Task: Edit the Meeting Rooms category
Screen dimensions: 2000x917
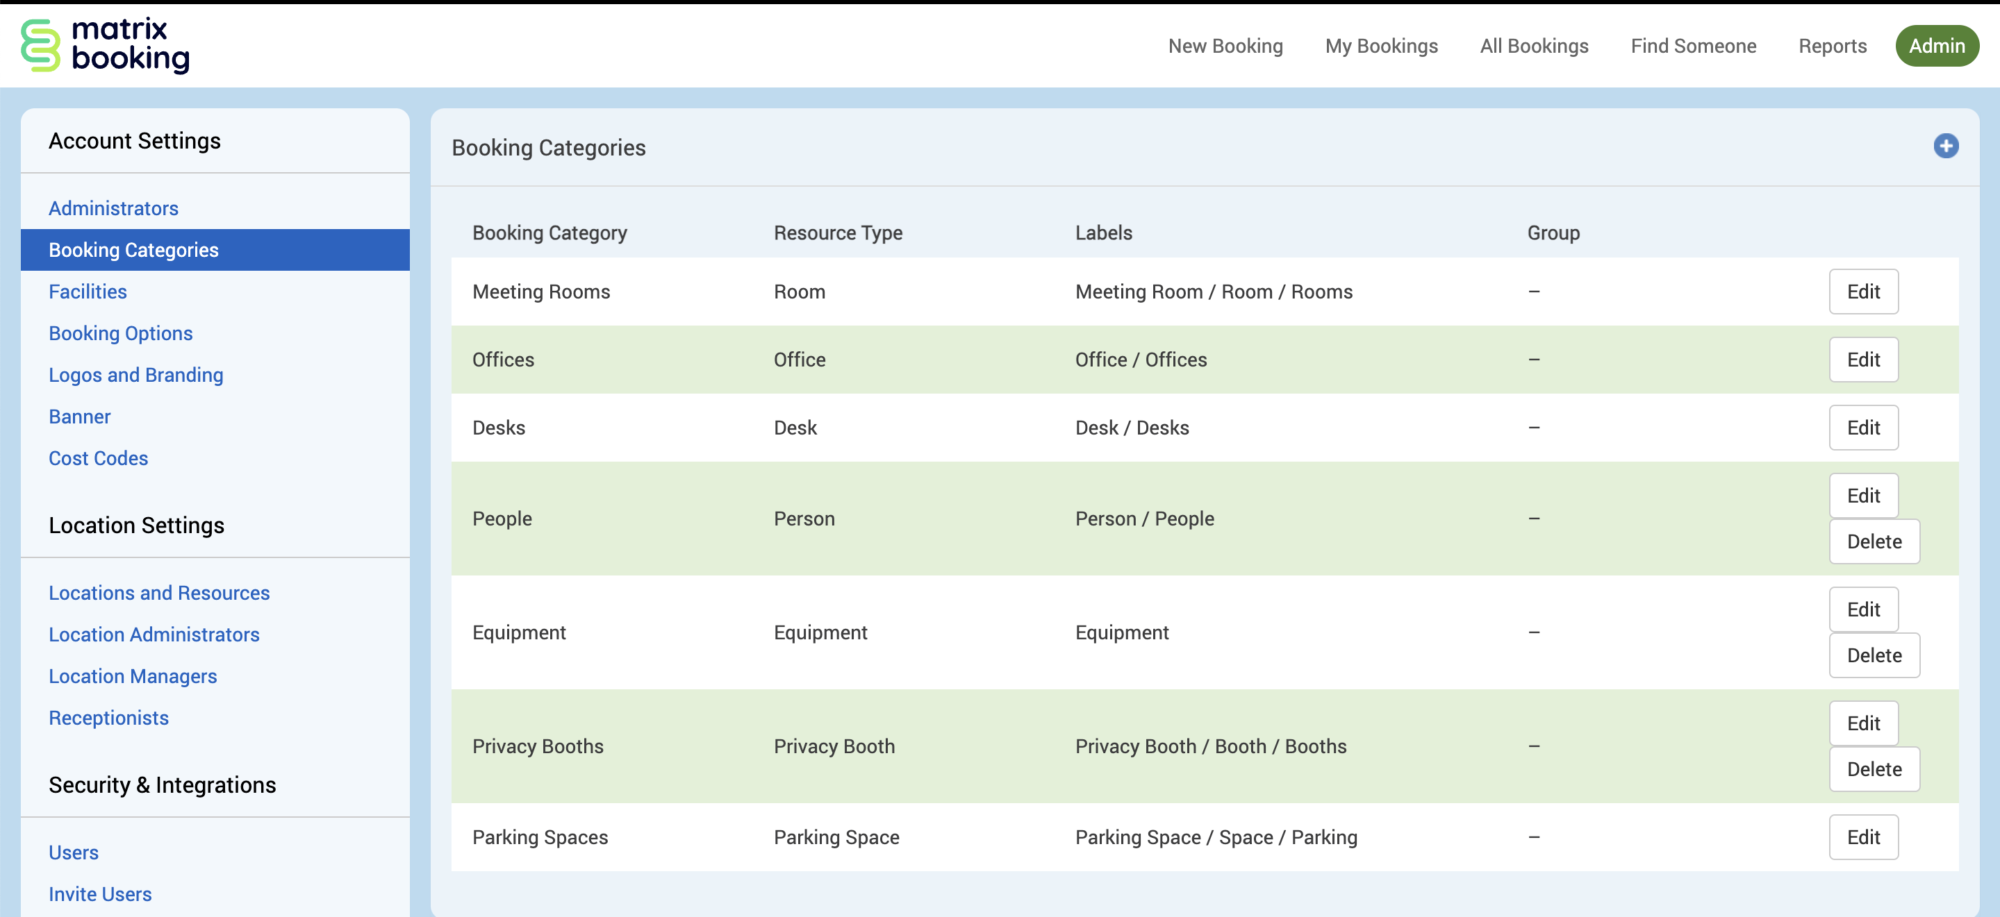Action: tap(1863, 291)
